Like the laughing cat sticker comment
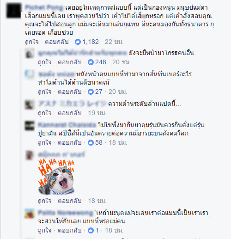 [x=45, y=201]
